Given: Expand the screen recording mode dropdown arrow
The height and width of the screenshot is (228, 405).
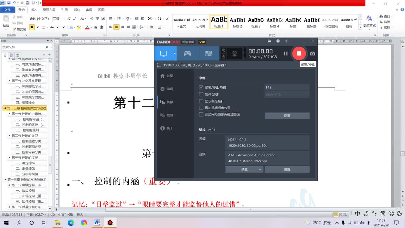Looking at the screenshot, I should click(x=175, y=54).
